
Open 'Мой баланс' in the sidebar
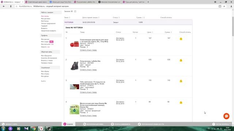pyautogui.click(x=45, y=21)
